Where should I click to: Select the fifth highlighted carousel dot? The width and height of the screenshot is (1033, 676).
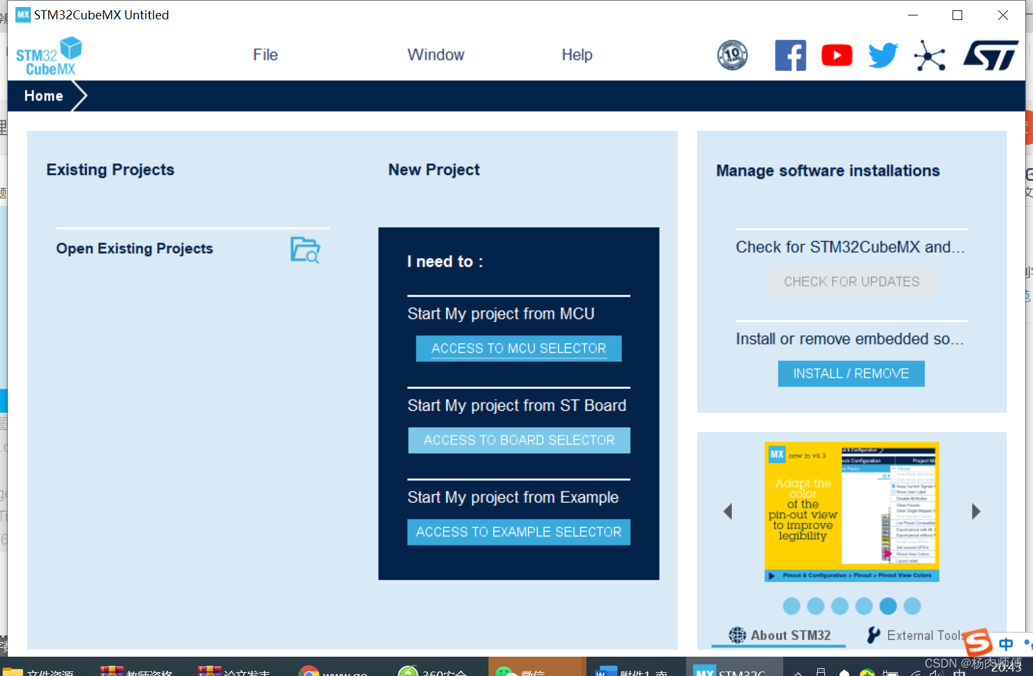888,606
